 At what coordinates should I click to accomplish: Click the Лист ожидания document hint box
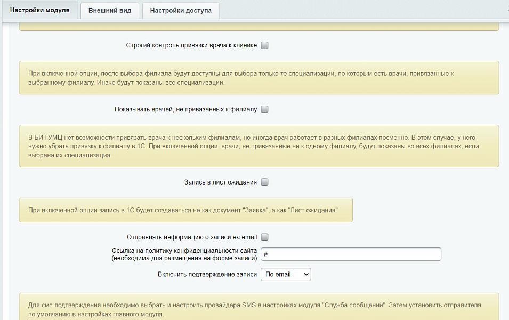coord(185,211)
